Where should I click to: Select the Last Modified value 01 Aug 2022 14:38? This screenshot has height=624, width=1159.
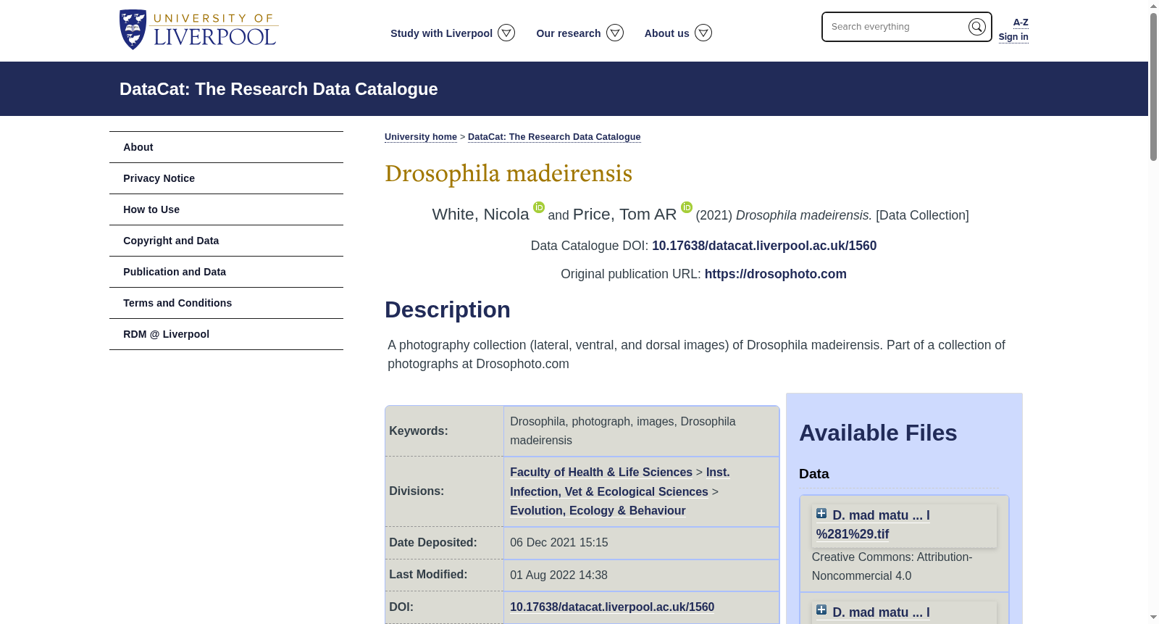(559, 575)
